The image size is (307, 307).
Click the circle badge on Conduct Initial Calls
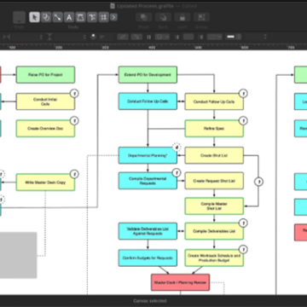point(74,93)
